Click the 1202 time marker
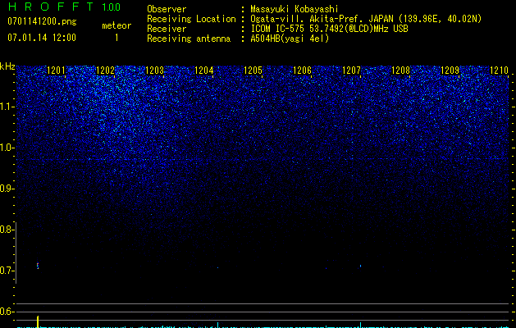The width and height of the screenshot is (516, 328). pos(105,71)
